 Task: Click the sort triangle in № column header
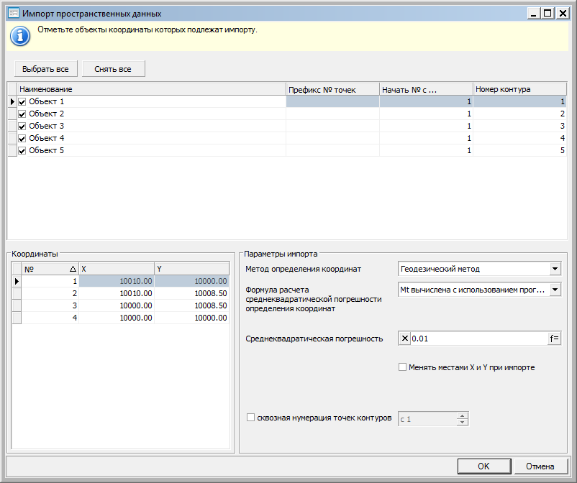[72, 269]
